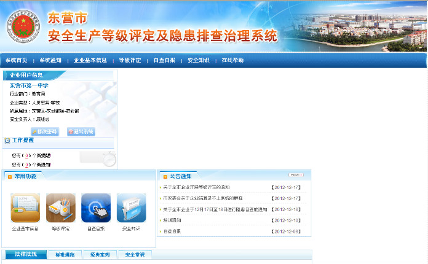Viewport: 428px width, 264px height.
Task: Open 系统首页 in the navigation bar
Action: (x=17, y=60)
